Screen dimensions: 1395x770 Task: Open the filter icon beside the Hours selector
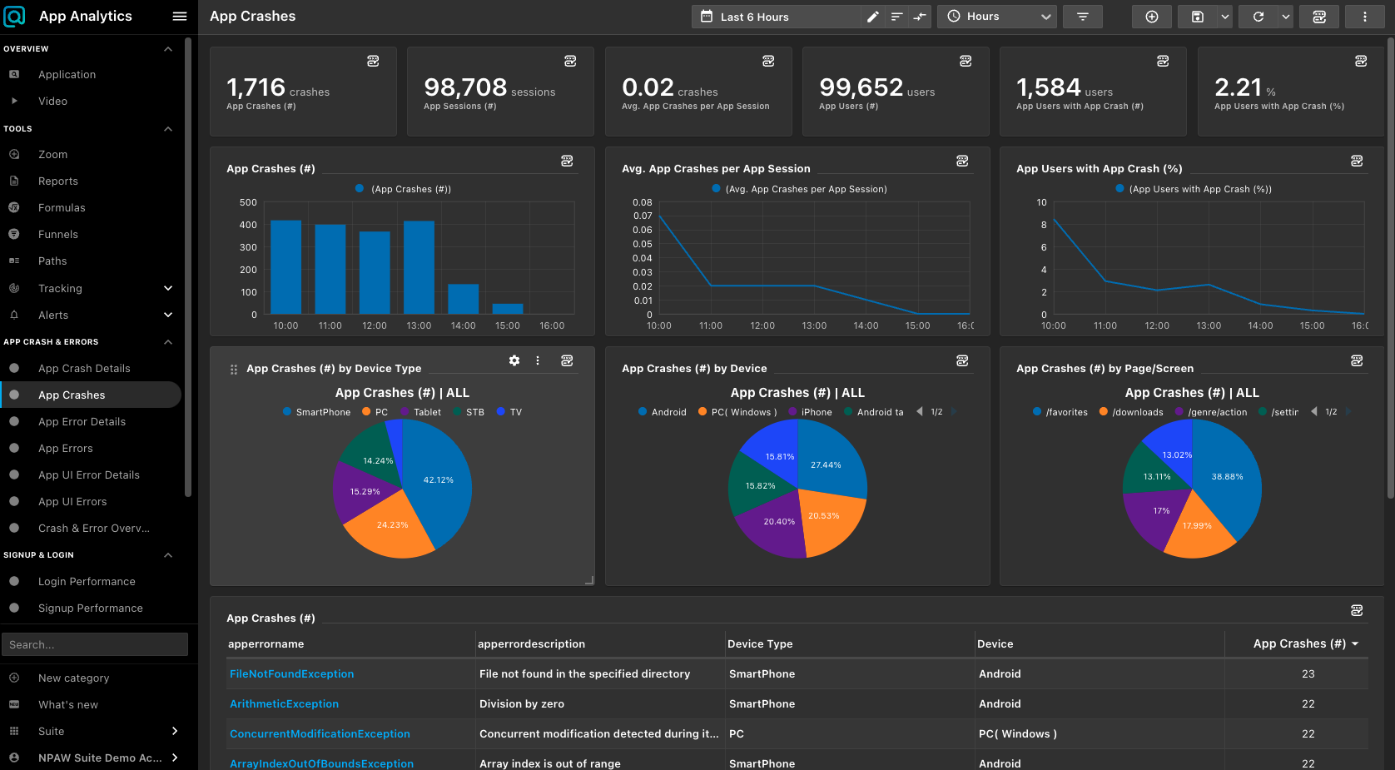tap(1082, 16)
